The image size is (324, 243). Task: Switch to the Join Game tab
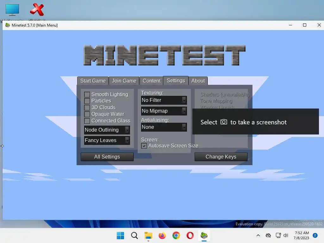coord(124,81)
